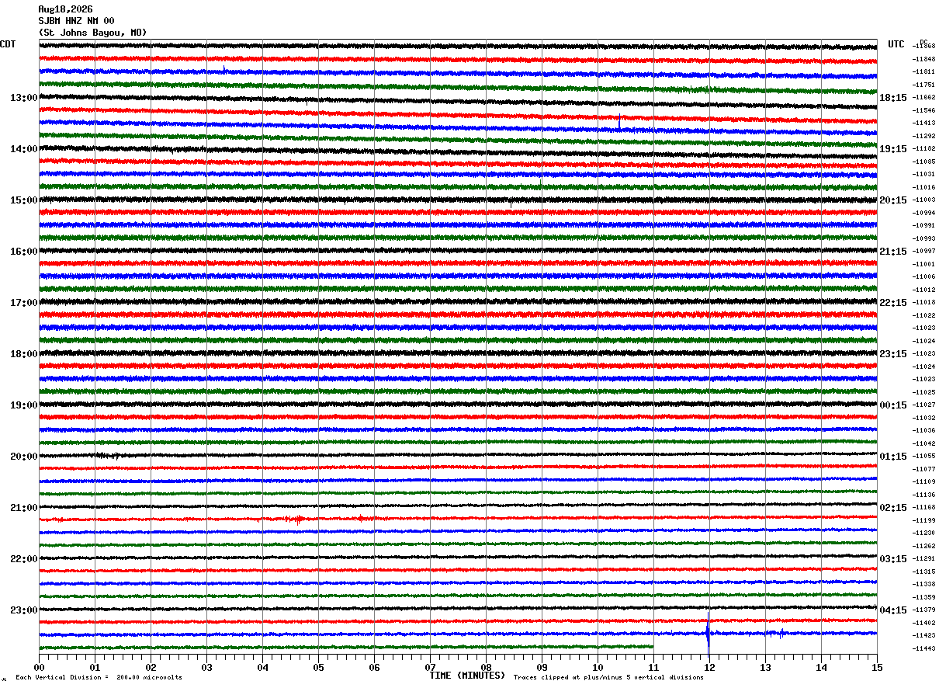Click the 'UTC' timezone label
Viewport: 939px width, 688px height.
click(x=896, y=44)
